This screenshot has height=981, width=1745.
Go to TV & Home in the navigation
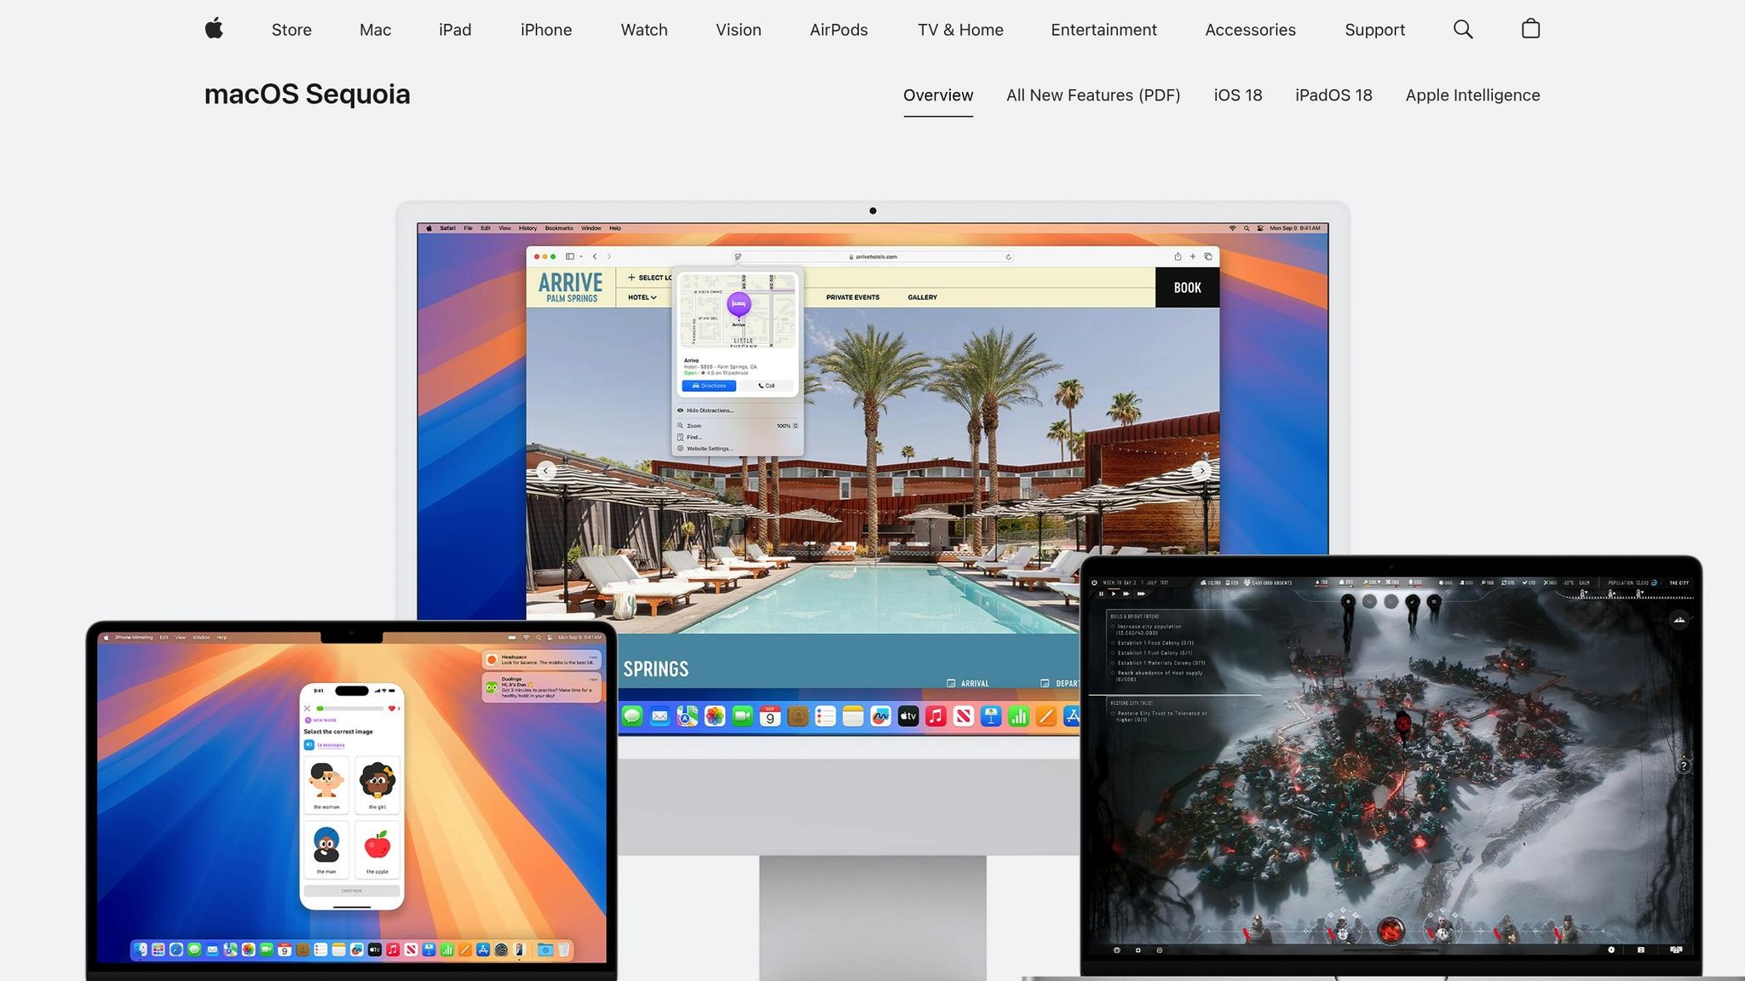click(x=960, y=30)
